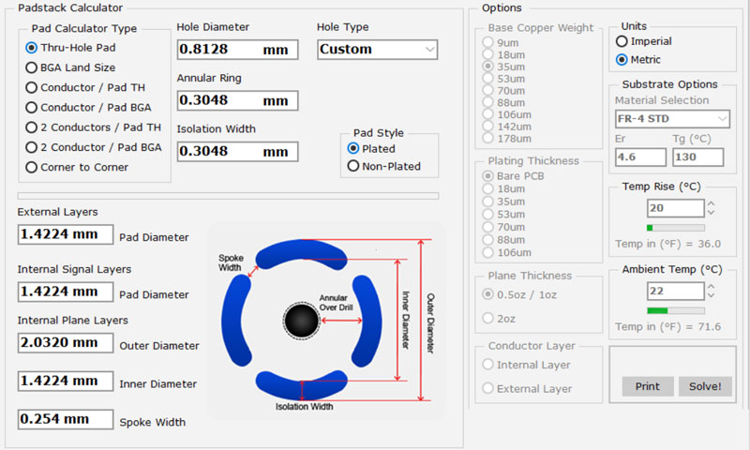Screen dimensions: 750x450
Task: Focus the Isolation Width input box
Action: pyautogui.click(x=236, y=151)
